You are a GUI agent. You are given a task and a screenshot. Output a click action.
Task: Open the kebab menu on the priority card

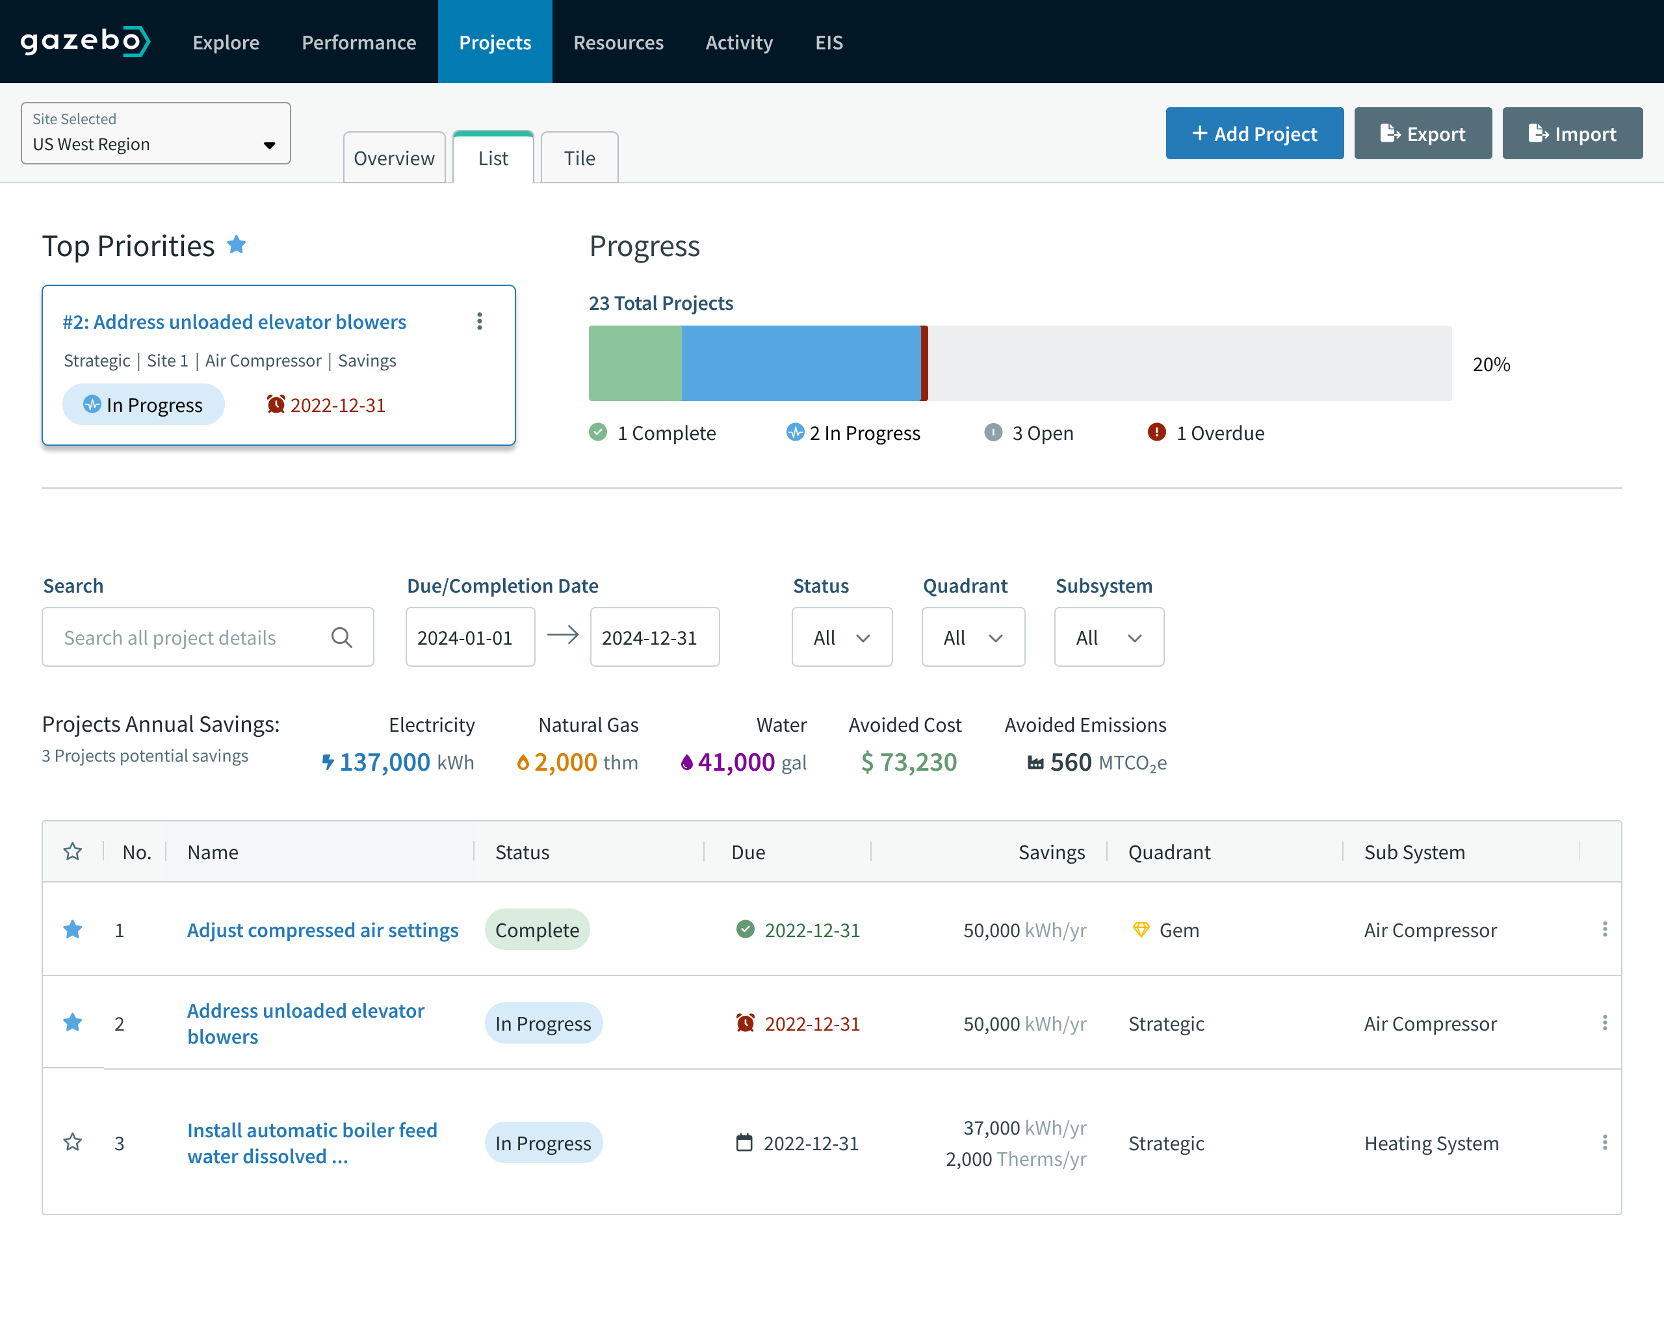[480, 321]
